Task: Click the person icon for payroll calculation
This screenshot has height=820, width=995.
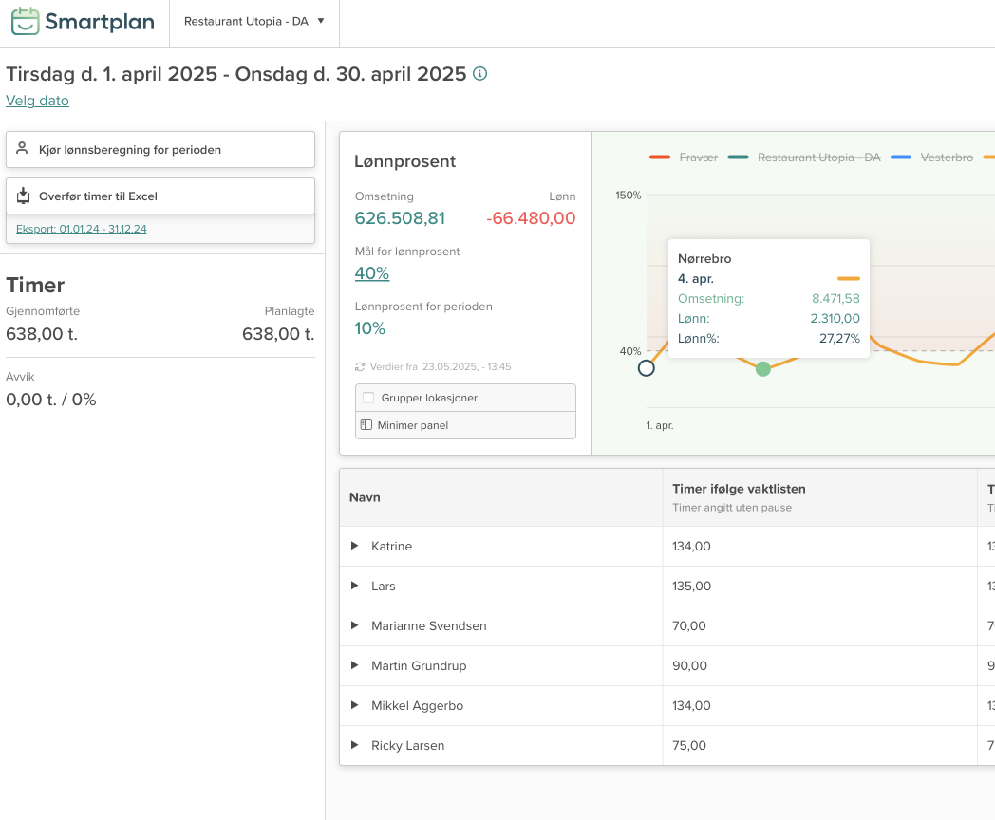Action: tap(23, 149)
